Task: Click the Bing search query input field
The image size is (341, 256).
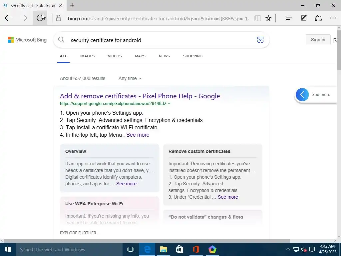Action: (161, 40)
